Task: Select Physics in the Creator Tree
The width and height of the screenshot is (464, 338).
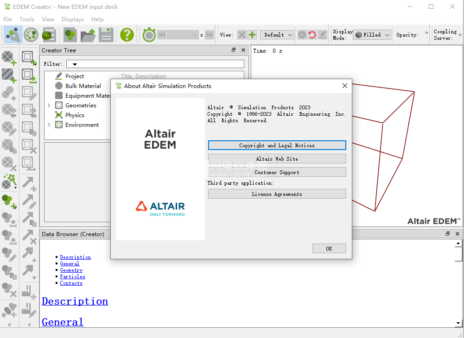Action: pos(75,115)
